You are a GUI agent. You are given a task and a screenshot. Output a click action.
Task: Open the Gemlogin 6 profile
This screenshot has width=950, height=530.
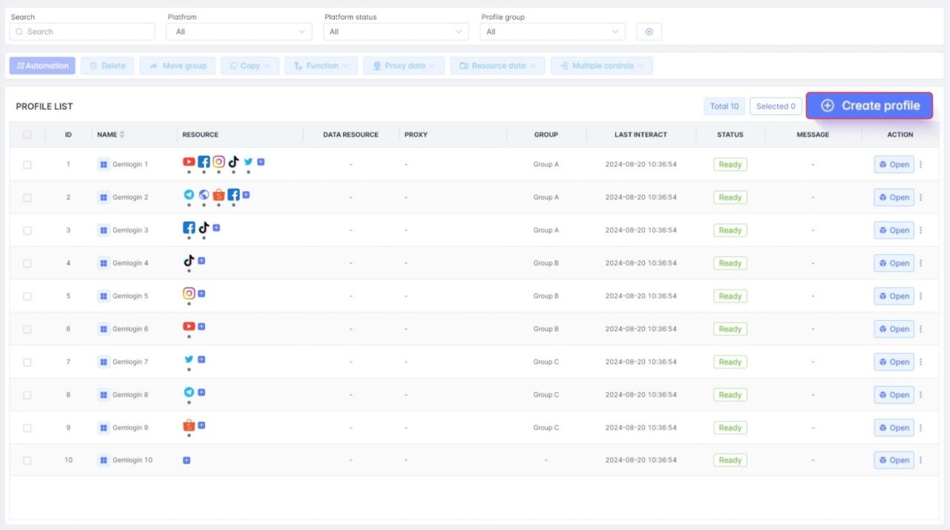click(x=894, y=329)
